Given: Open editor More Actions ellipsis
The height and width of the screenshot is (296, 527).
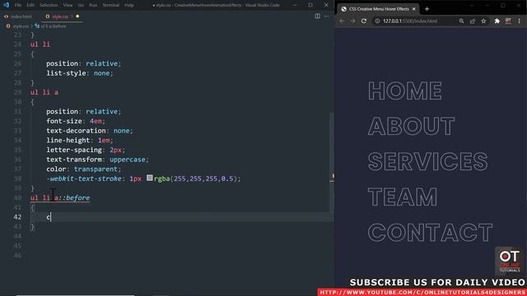Looking at the screenshot, I should (x=326, y=16).
